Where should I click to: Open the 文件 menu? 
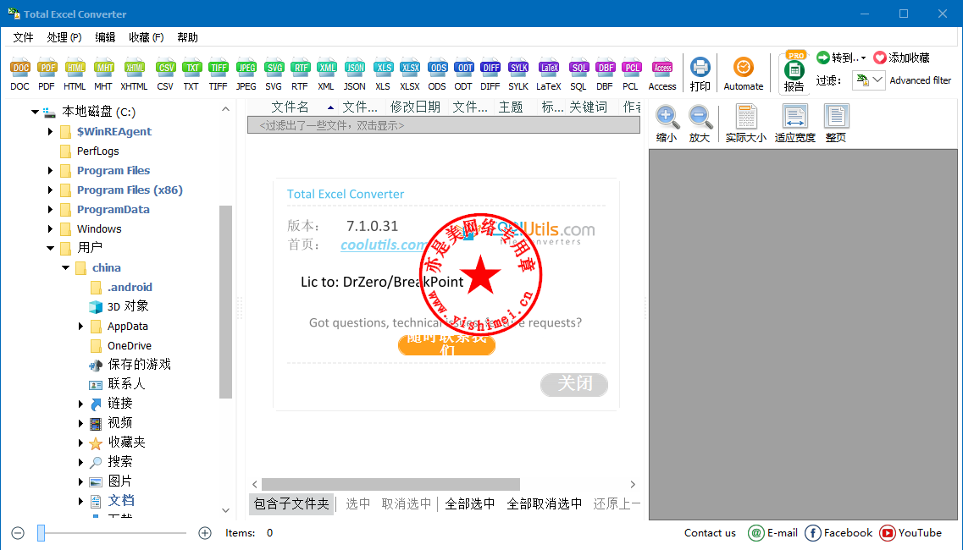pyautogui.click(x=24, y=37)
